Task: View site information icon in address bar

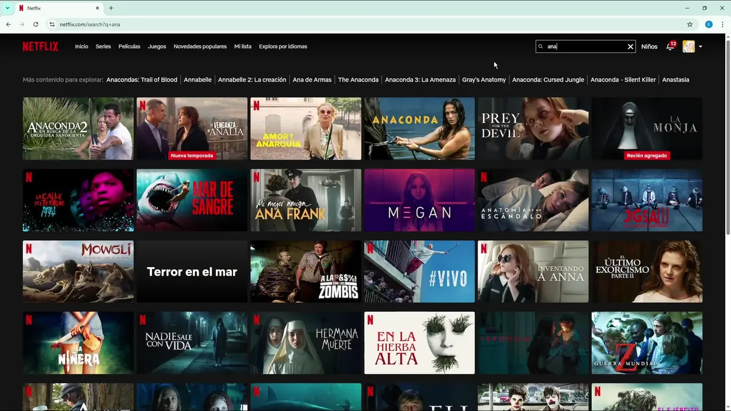Action: 52,25
